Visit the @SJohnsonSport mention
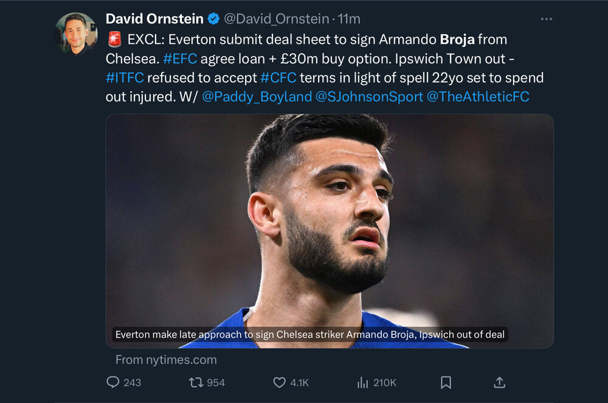 pos(369,97)
